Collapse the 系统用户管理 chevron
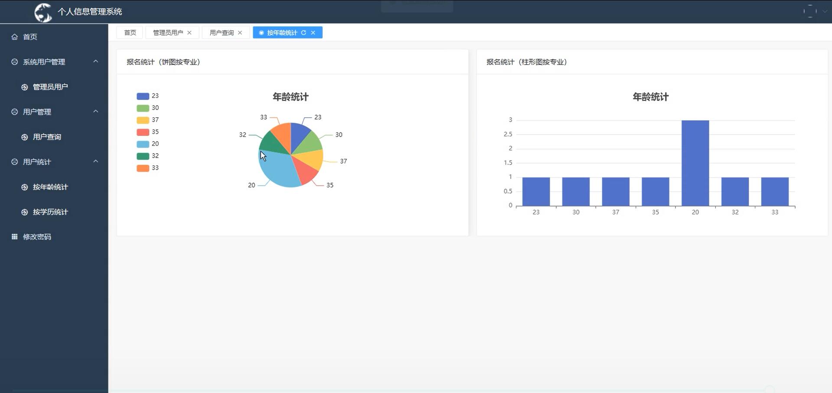This screenshot has width=832, height=393. pos(96,61)
